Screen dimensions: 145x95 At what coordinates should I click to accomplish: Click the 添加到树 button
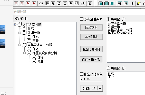91,28
